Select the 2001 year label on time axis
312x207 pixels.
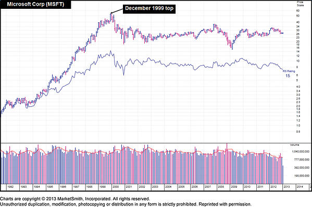(129, 187)
